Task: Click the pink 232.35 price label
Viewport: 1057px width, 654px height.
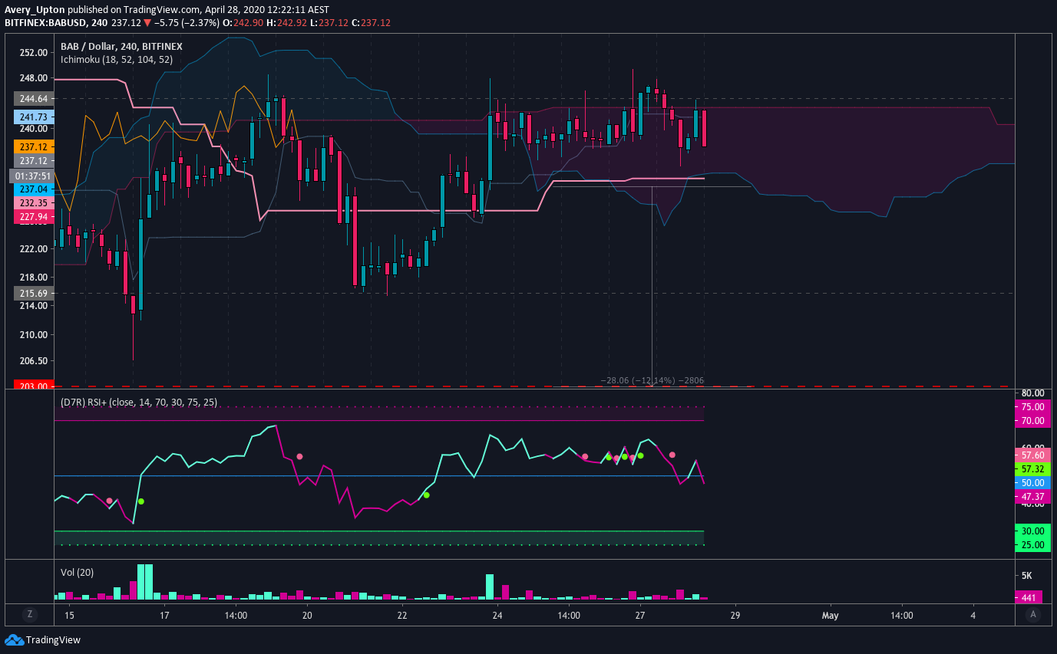Action: (34, 203)
